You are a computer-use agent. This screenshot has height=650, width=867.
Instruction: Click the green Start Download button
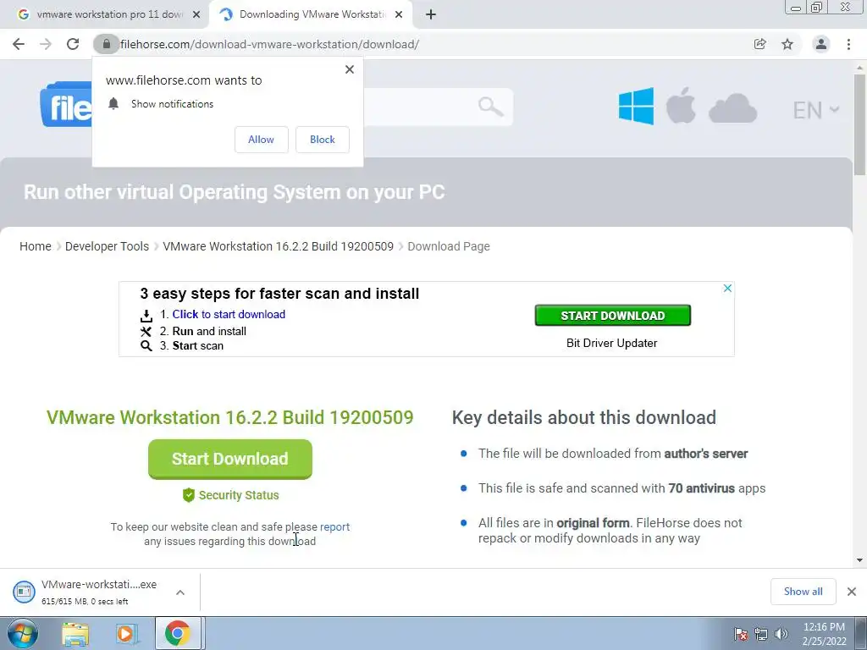[230, 459]
